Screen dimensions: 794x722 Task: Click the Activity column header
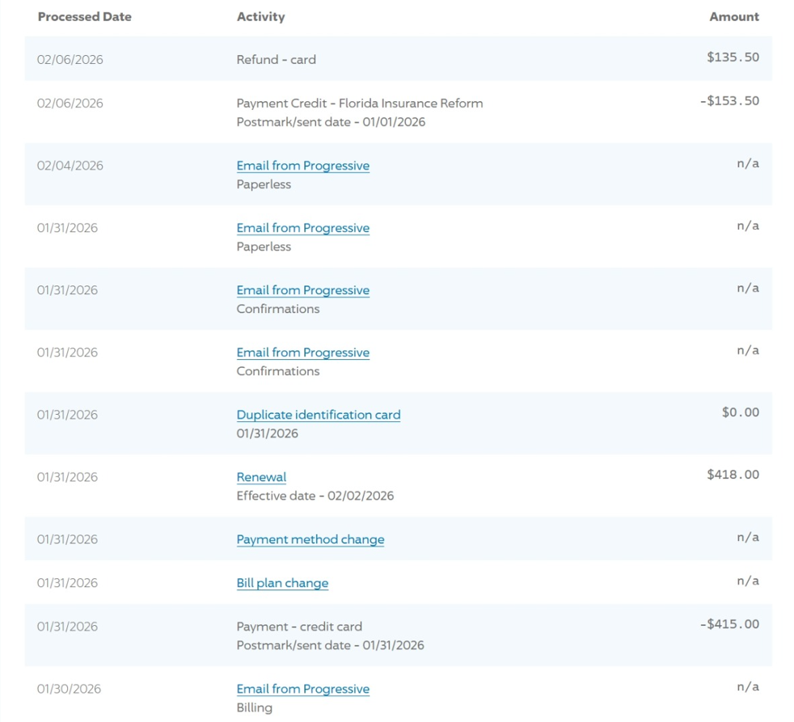260,17
